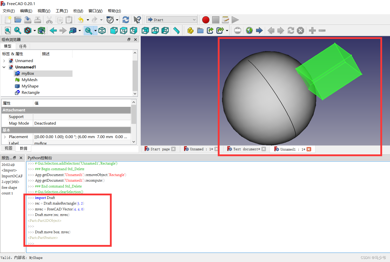Undo the last action

coord(81,20)
